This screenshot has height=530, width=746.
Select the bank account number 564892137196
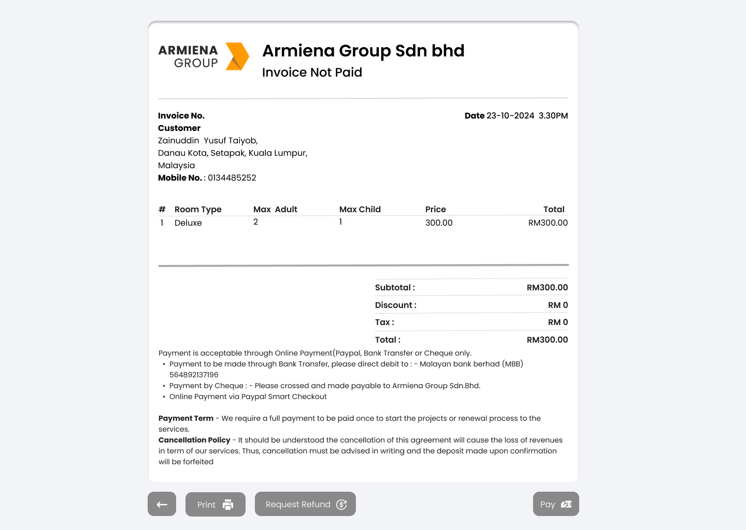194,375
